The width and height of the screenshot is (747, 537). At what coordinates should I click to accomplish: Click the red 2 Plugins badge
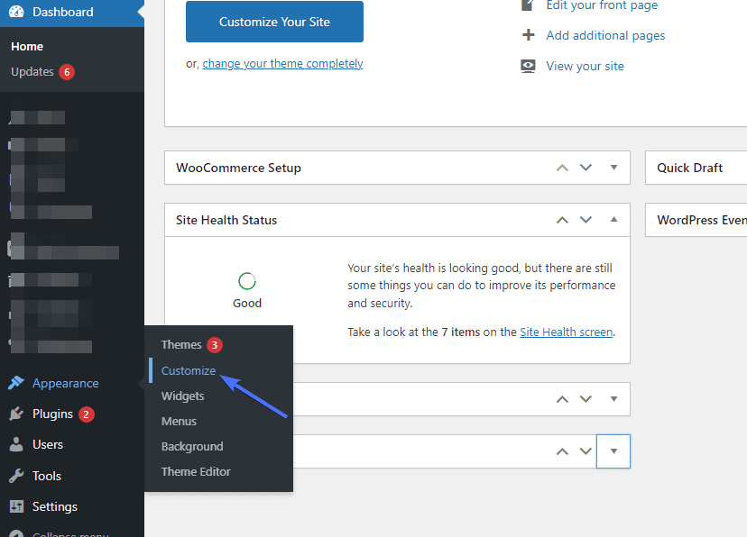coord(87,414)
